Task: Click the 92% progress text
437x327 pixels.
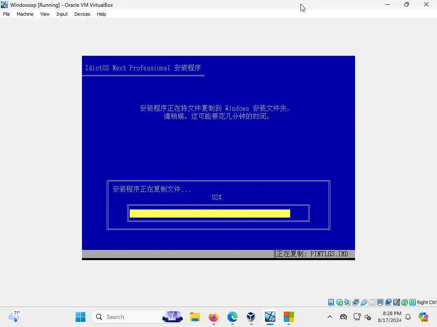Action: tap(216, 198)
